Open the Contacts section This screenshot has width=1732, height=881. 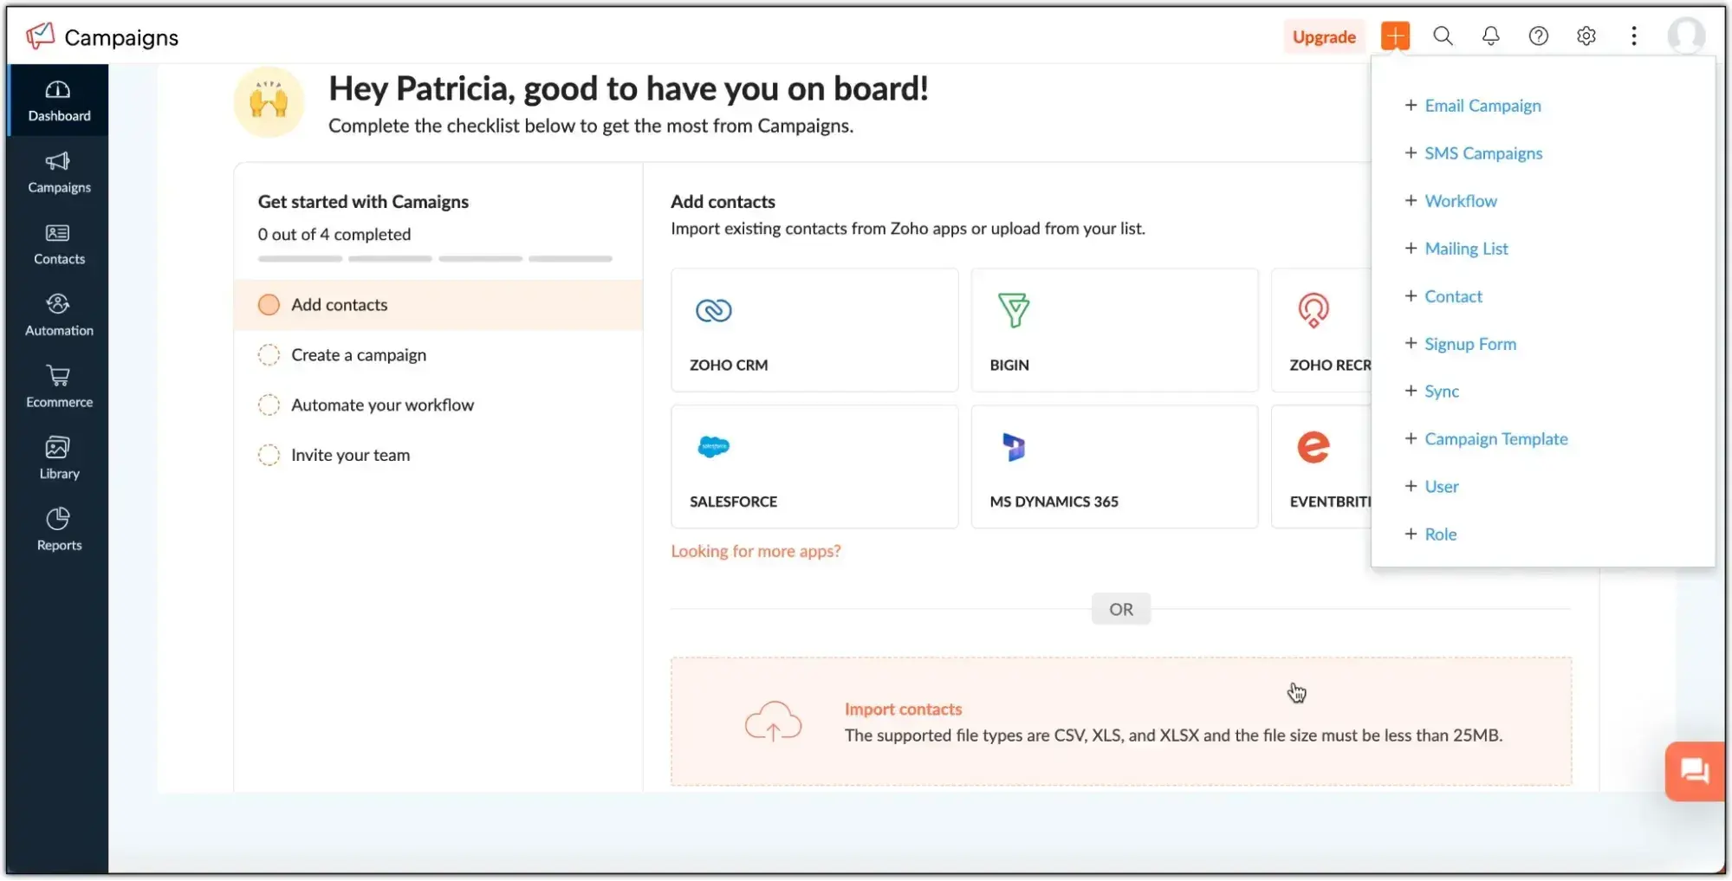(57, 243)
